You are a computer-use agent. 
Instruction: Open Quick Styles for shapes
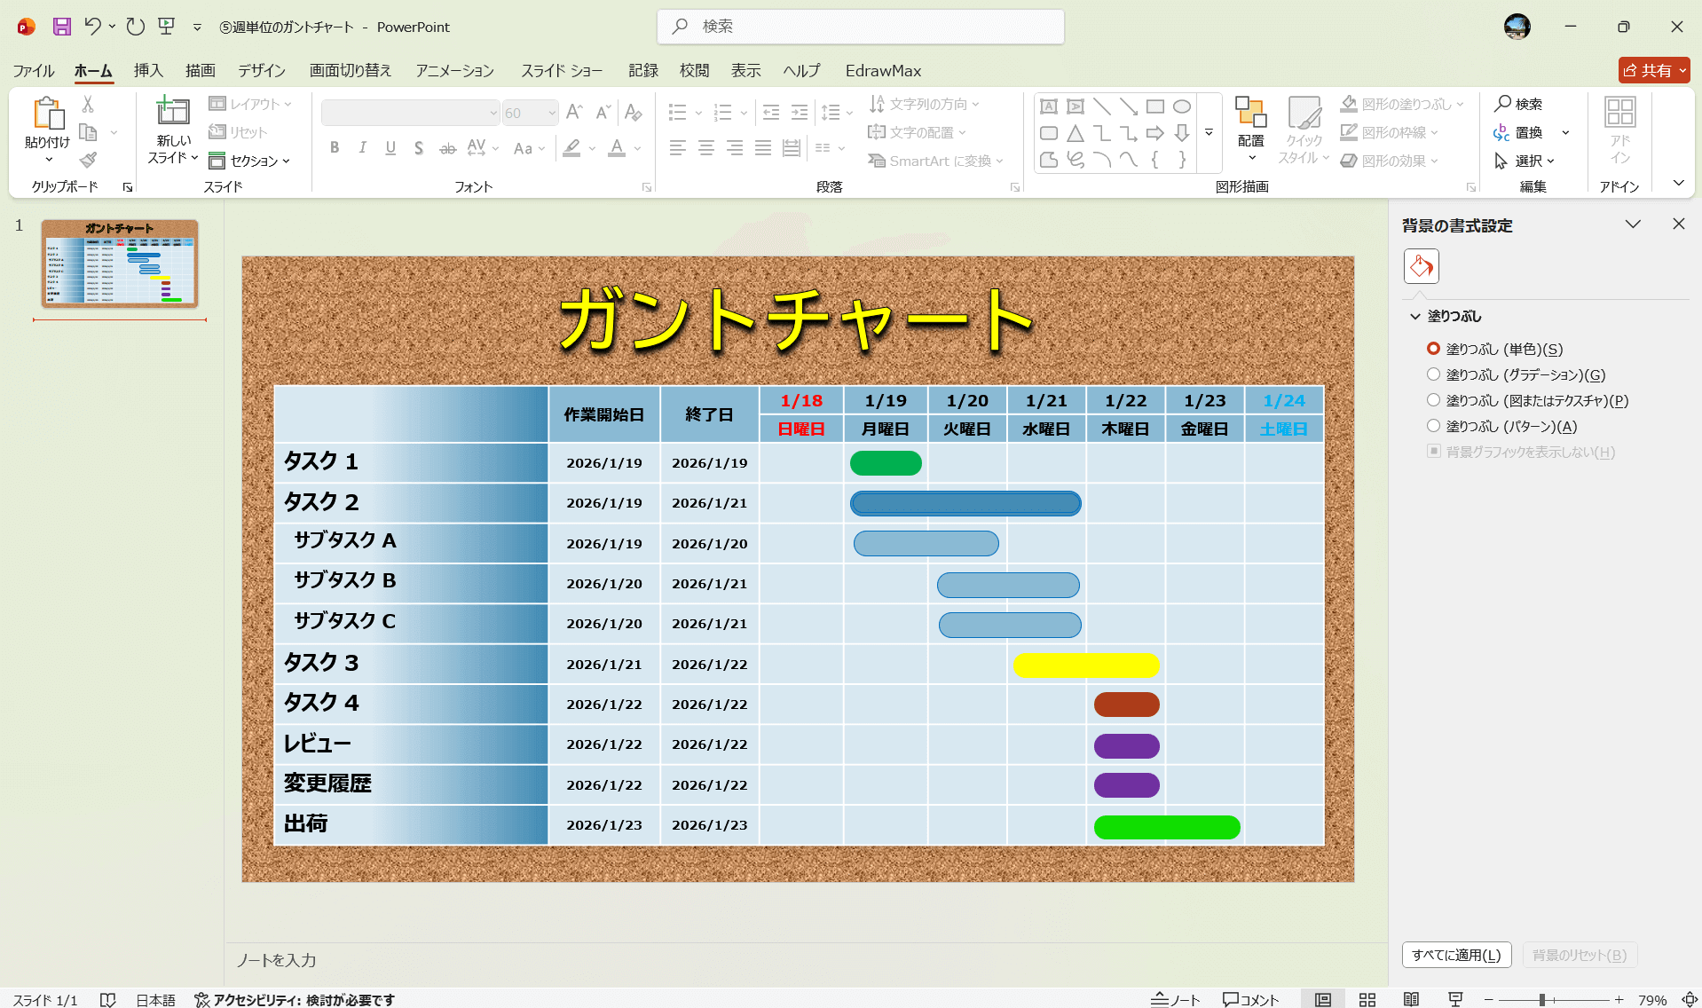[1303, 129]
